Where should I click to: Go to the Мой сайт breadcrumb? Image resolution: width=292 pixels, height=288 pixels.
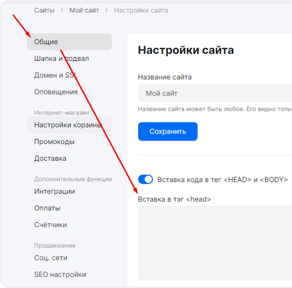click(84, 10)
